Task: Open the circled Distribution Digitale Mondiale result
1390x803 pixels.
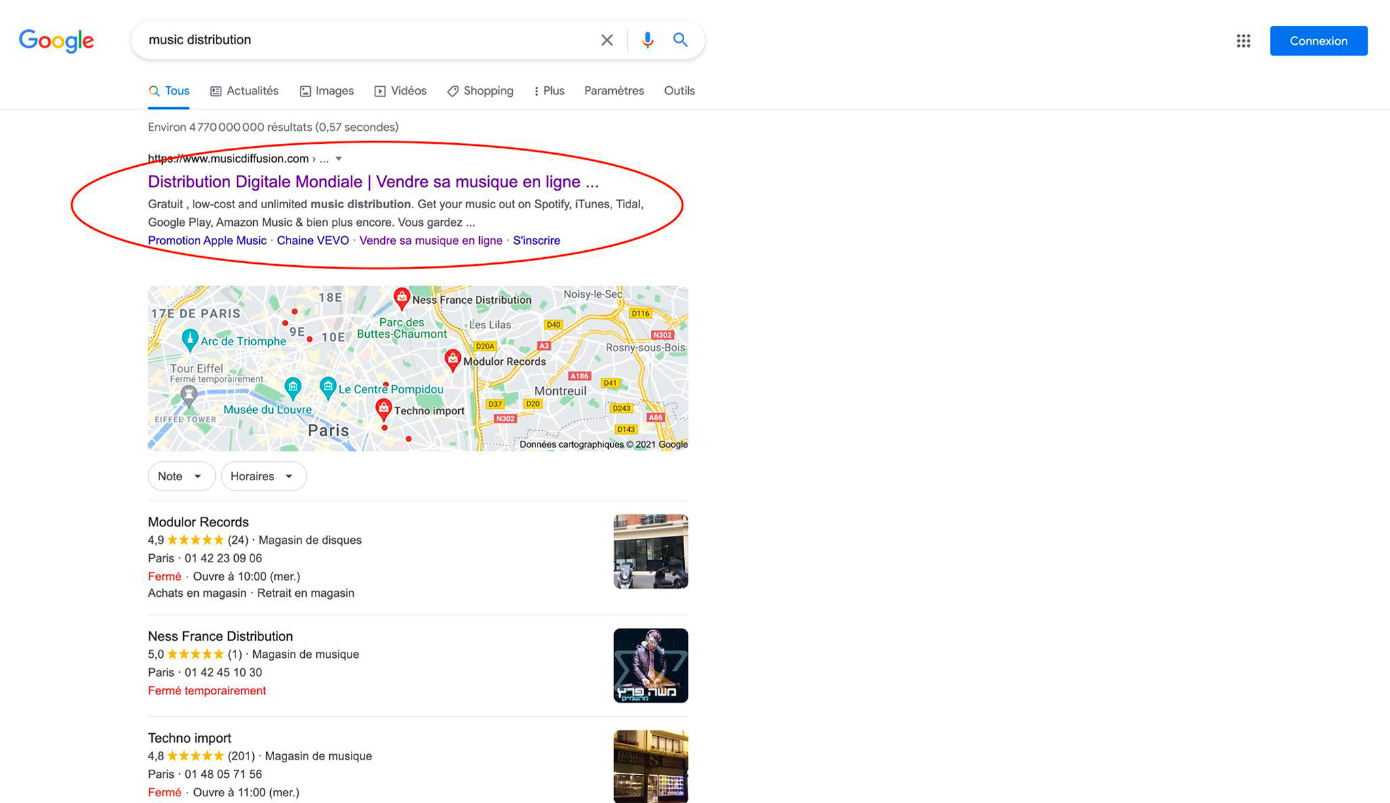Action: 373,181
